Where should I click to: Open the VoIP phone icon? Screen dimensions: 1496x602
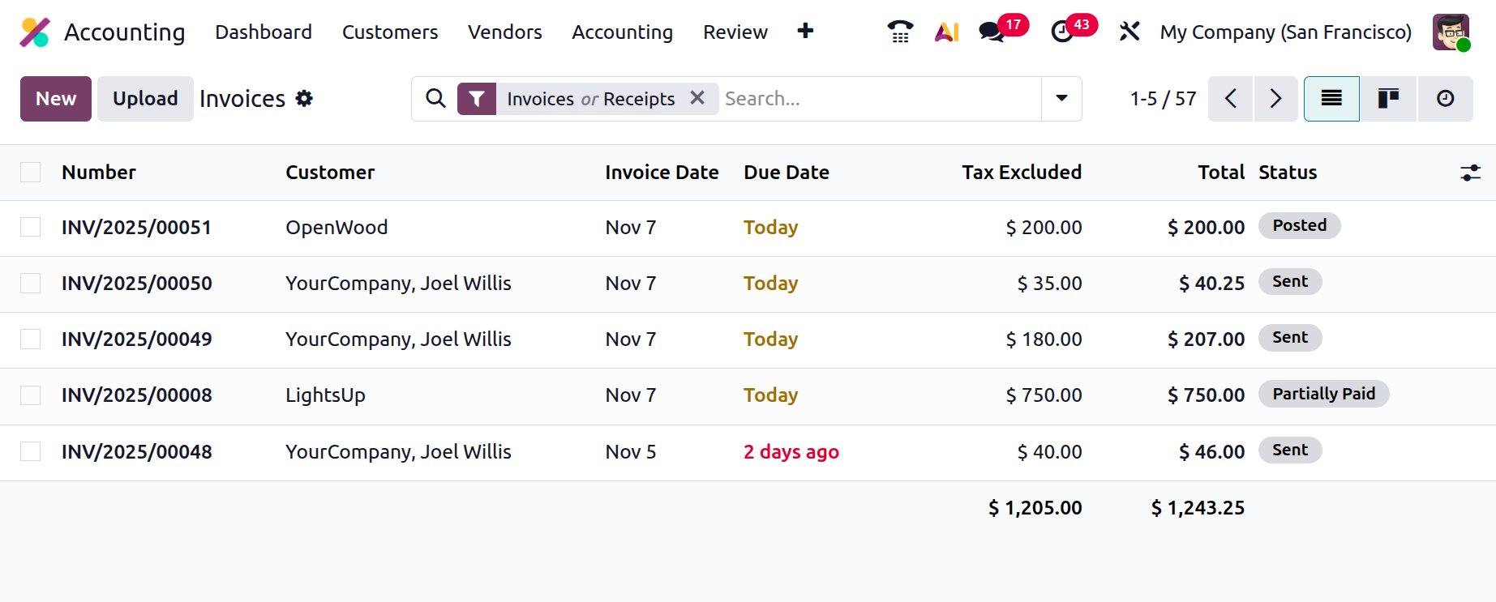[x=900, y=32]
